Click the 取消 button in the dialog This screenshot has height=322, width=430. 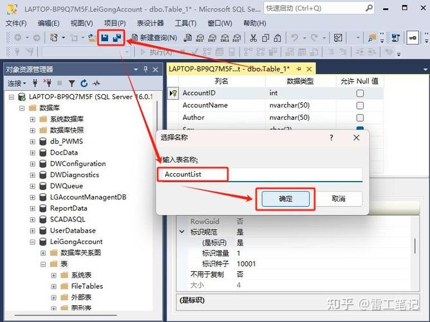point(339,199)
